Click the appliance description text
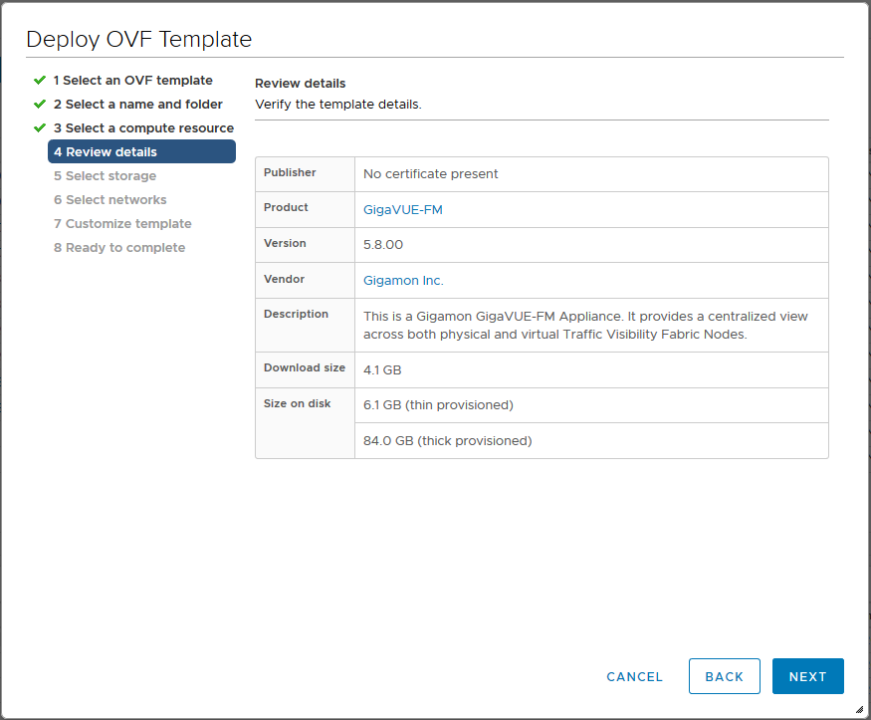Image resolution: width=871 pixels, height=720 pixels. 585,325
